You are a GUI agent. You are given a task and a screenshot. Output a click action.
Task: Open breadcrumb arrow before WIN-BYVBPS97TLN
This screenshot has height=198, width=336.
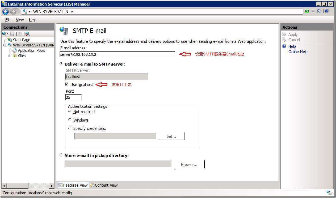point(30,11)
